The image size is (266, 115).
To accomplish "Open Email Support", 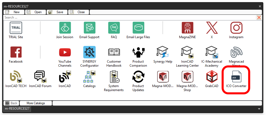I will pyautogui.click(x=89, y=28).
